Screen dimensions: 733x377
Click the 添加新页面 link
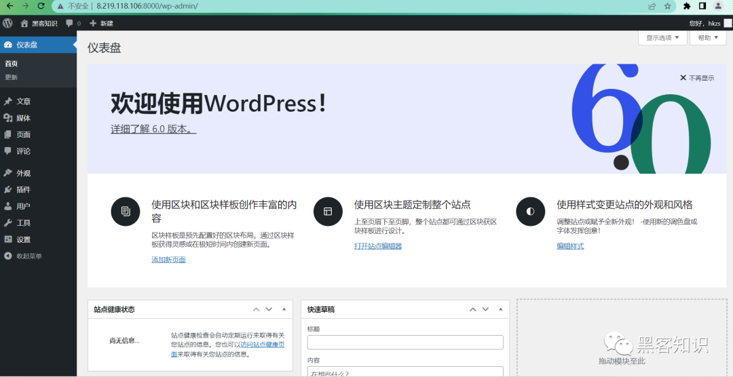point(168,260)
